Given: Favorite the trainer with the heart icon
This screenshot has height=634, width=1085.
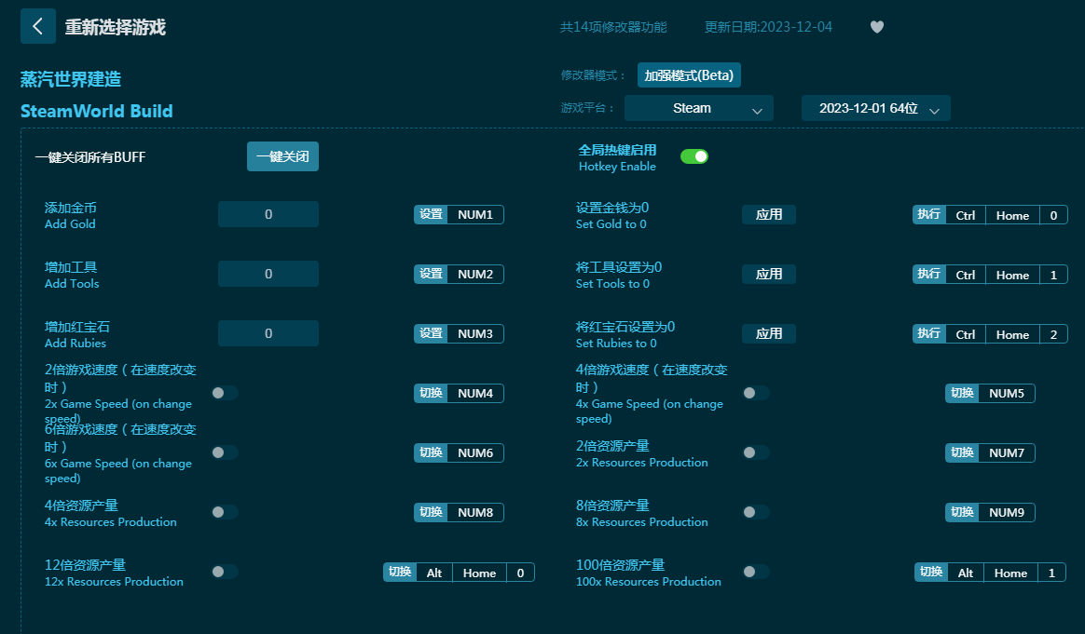Looking at the screenshot, I should (x=877, y=27).
